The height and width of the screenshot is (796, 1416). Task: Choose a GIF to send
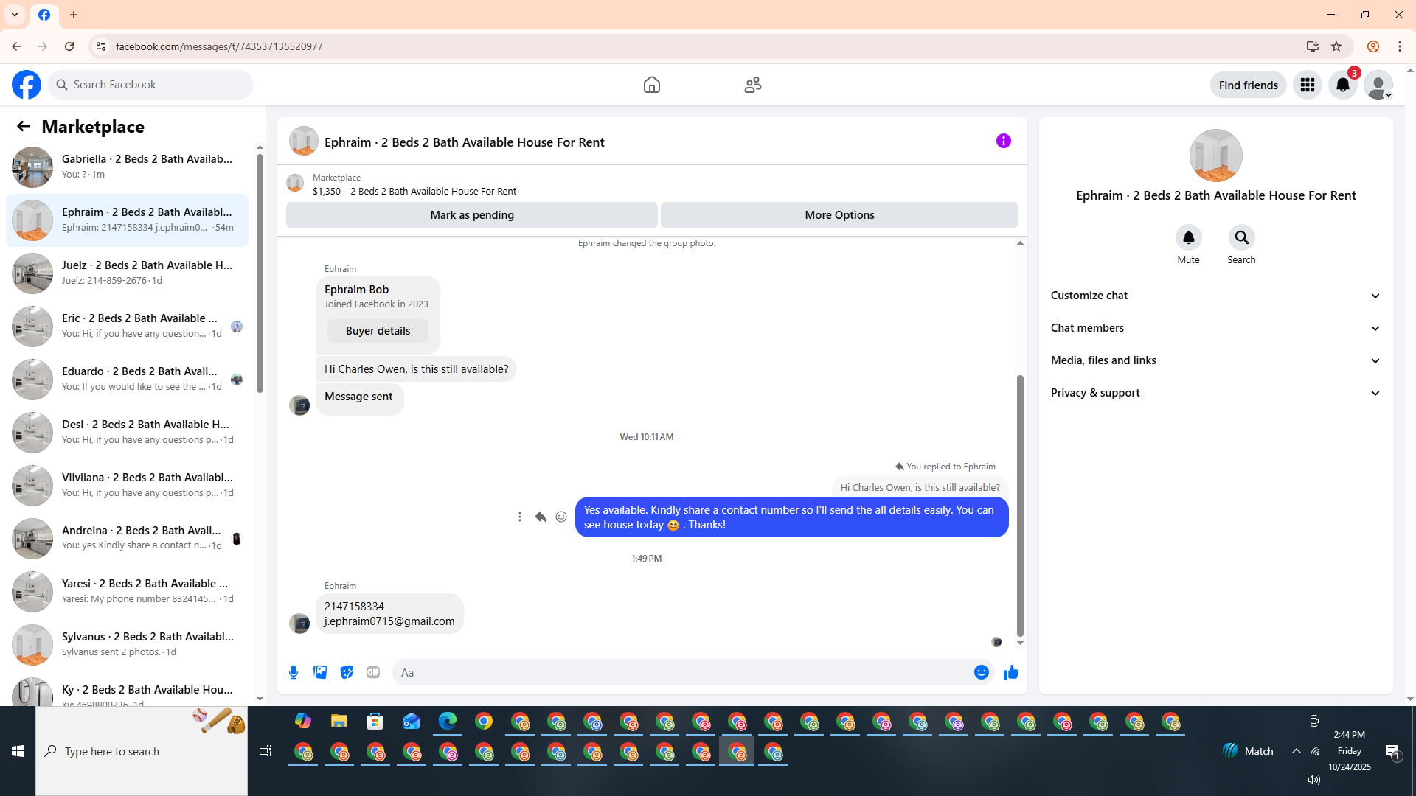(x=373, y=672)
